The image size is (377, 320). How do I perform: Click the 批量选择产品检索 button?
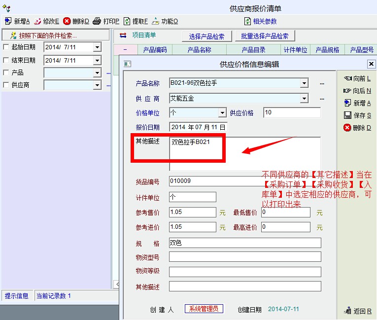(265, 36)
